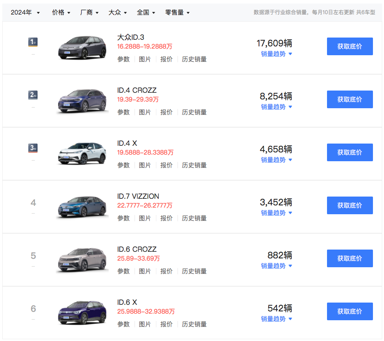This screenshot has width=384, height=341.
Task: Open the 全国 region dropdown
Action: pos(146,12)
